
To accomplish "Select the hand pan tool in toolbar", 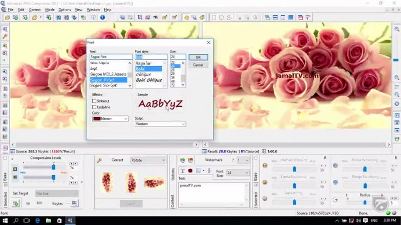I will (x=186, y=17).
